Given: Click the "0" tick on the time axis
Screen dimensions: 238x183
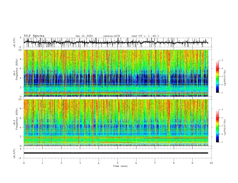Looking at the screenshot, I should click(x=24, y=163).
